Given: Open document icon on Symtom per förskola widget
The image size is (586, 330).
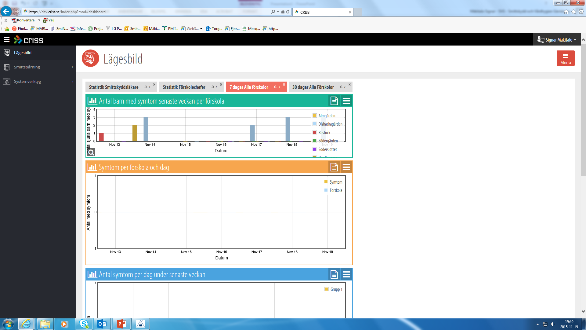Looking at the screenshot, I should pyautogui.click(x=334, y=167).
